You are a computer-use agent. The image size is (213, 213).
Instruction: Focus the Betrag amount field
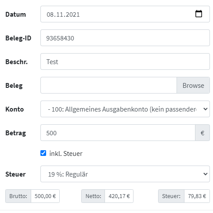pyautogui.click(x=118, y=133)
